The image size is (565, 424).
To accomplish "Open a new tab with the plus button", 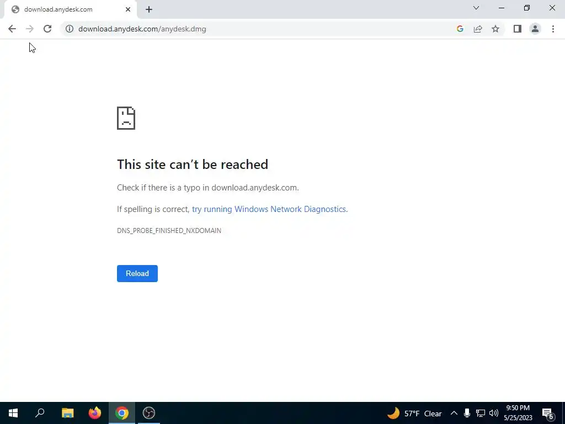I will [149, 9].
